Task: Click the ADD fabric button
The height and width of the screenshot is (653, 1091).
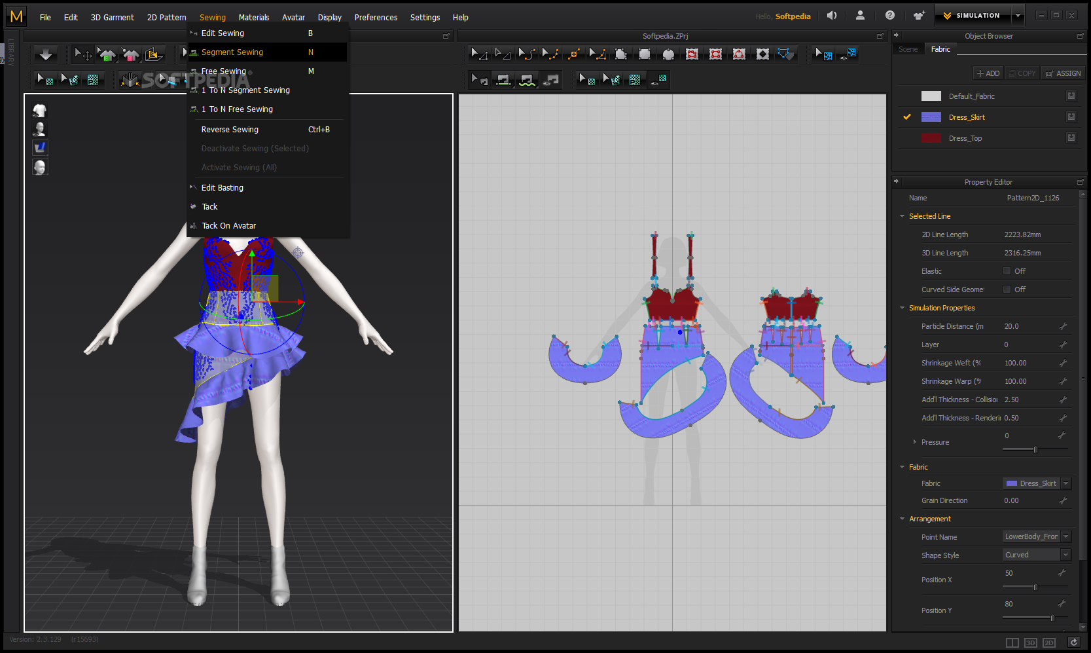Action: [x=988, y=73]
